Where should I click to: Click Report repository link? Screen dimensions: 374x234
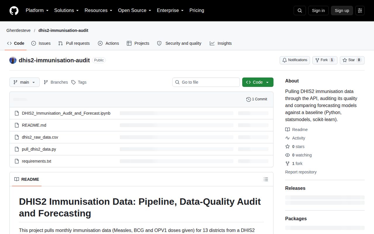[x=301, y=172]
